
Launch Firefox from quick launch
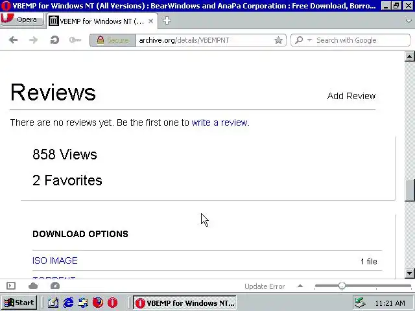(x=98, y=303)
